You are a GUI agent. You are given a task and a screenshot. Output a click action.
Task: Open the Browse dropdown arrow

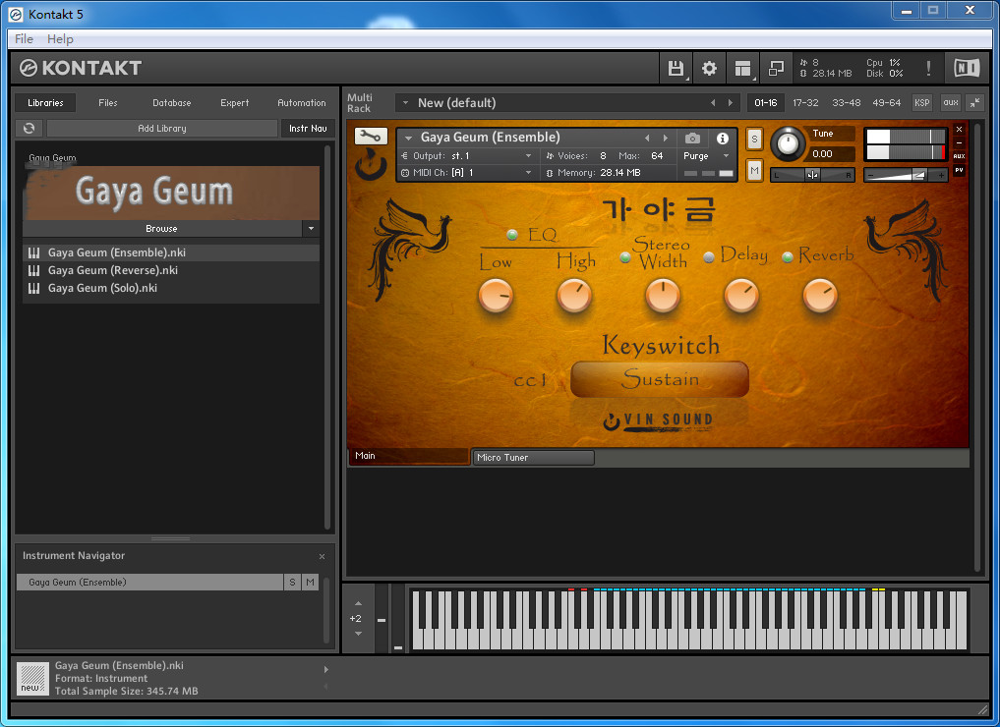coord(312,228)
